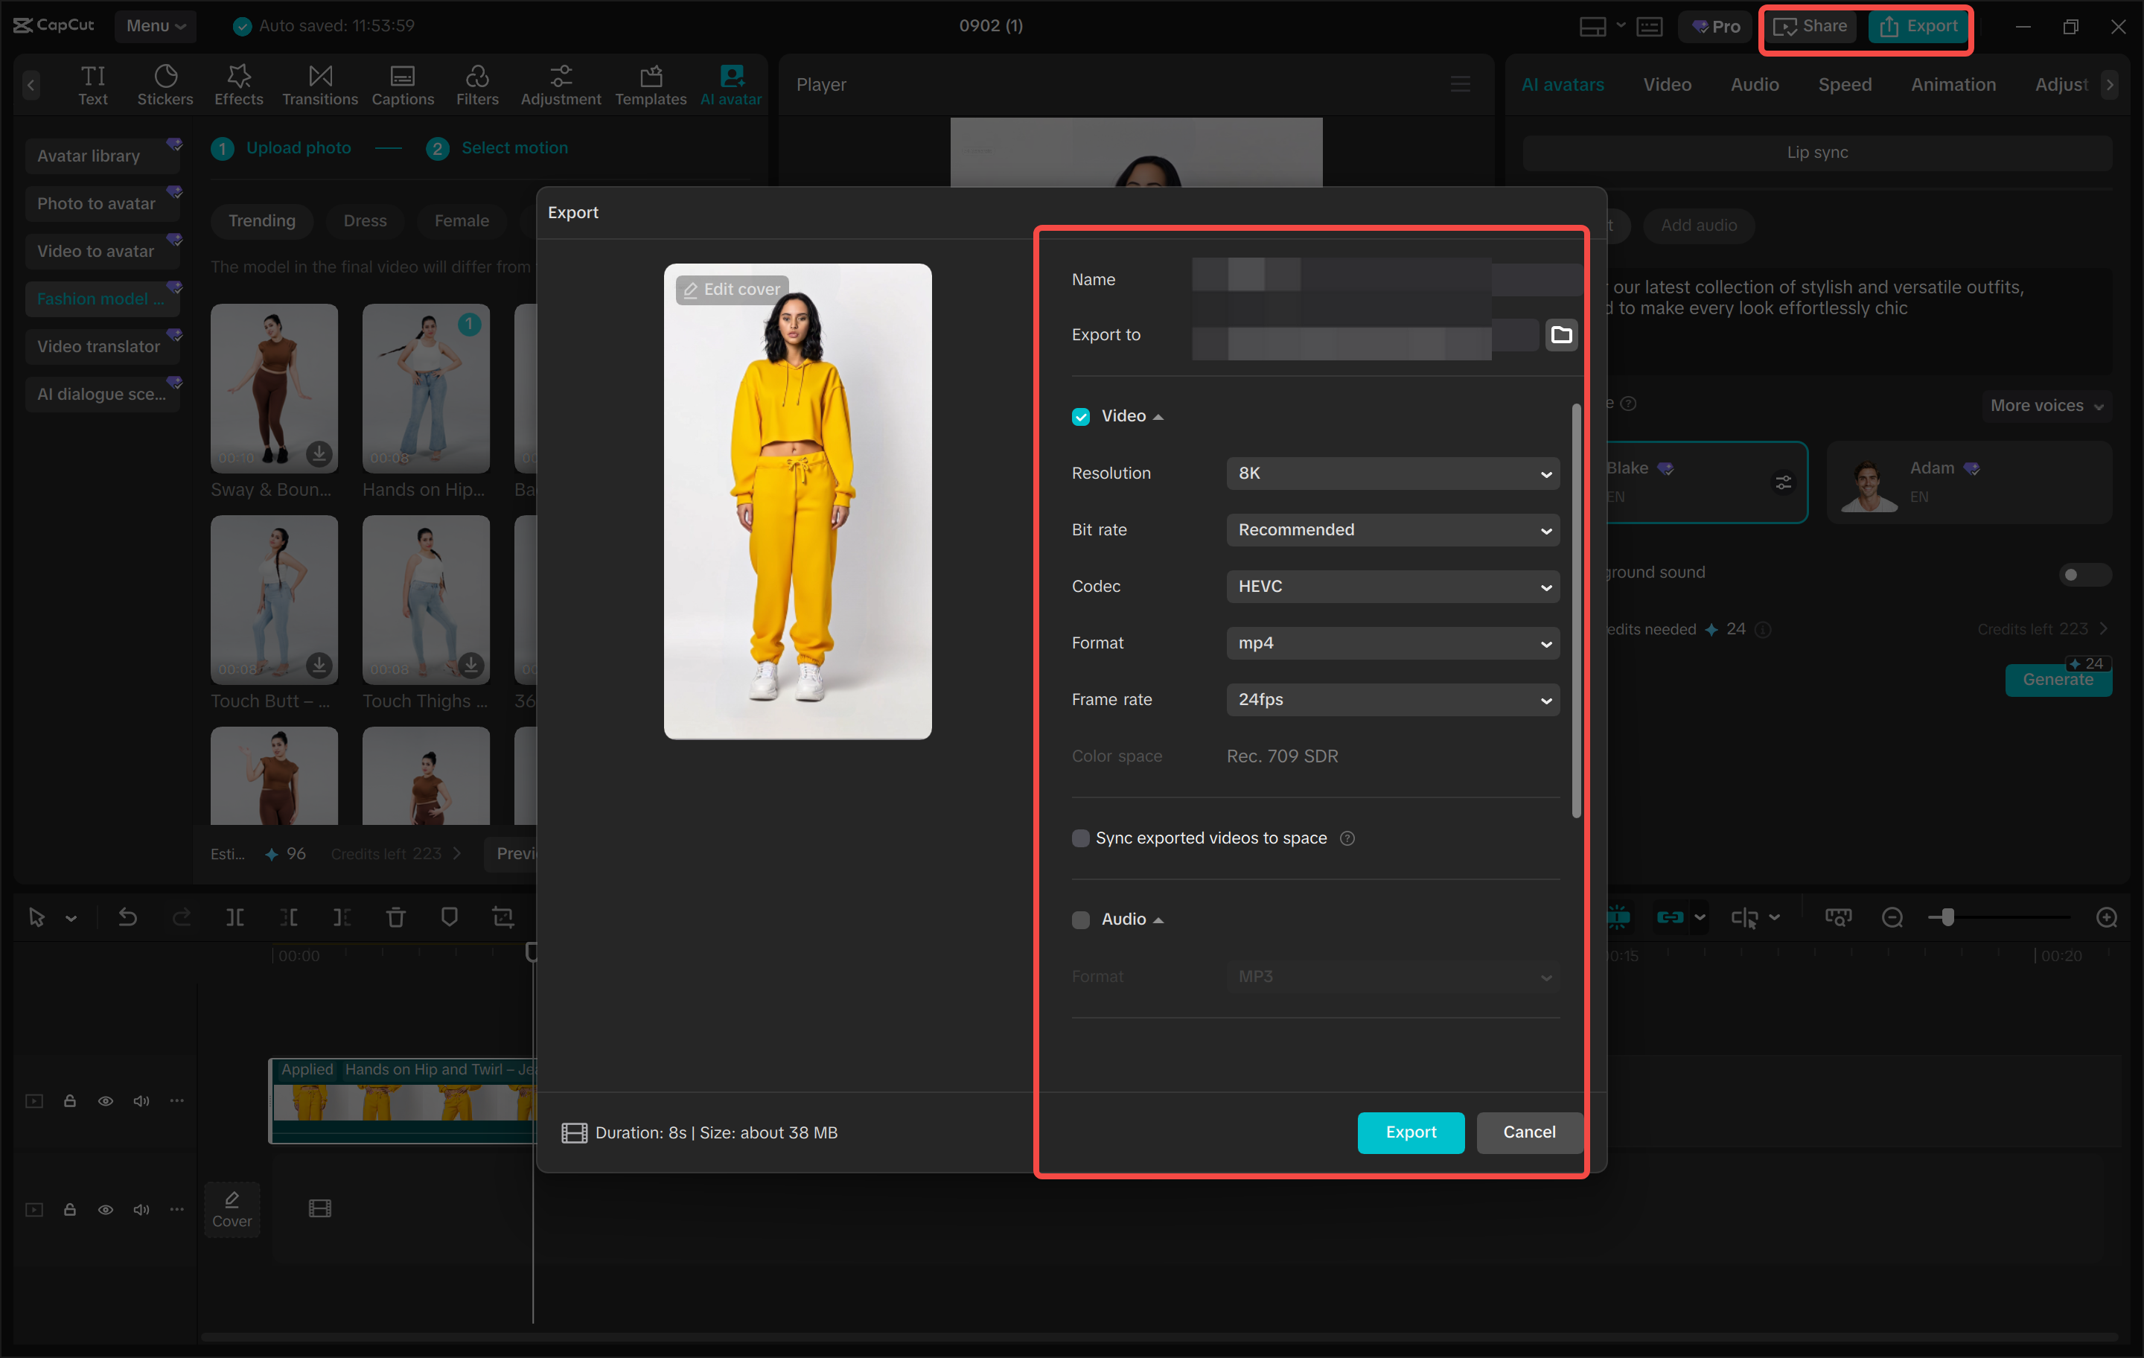This screenshot has height=1358, width=2144.
Task: Click the folder icon next to Export to
Action: pyautogui.click(x=1561, y=335)
